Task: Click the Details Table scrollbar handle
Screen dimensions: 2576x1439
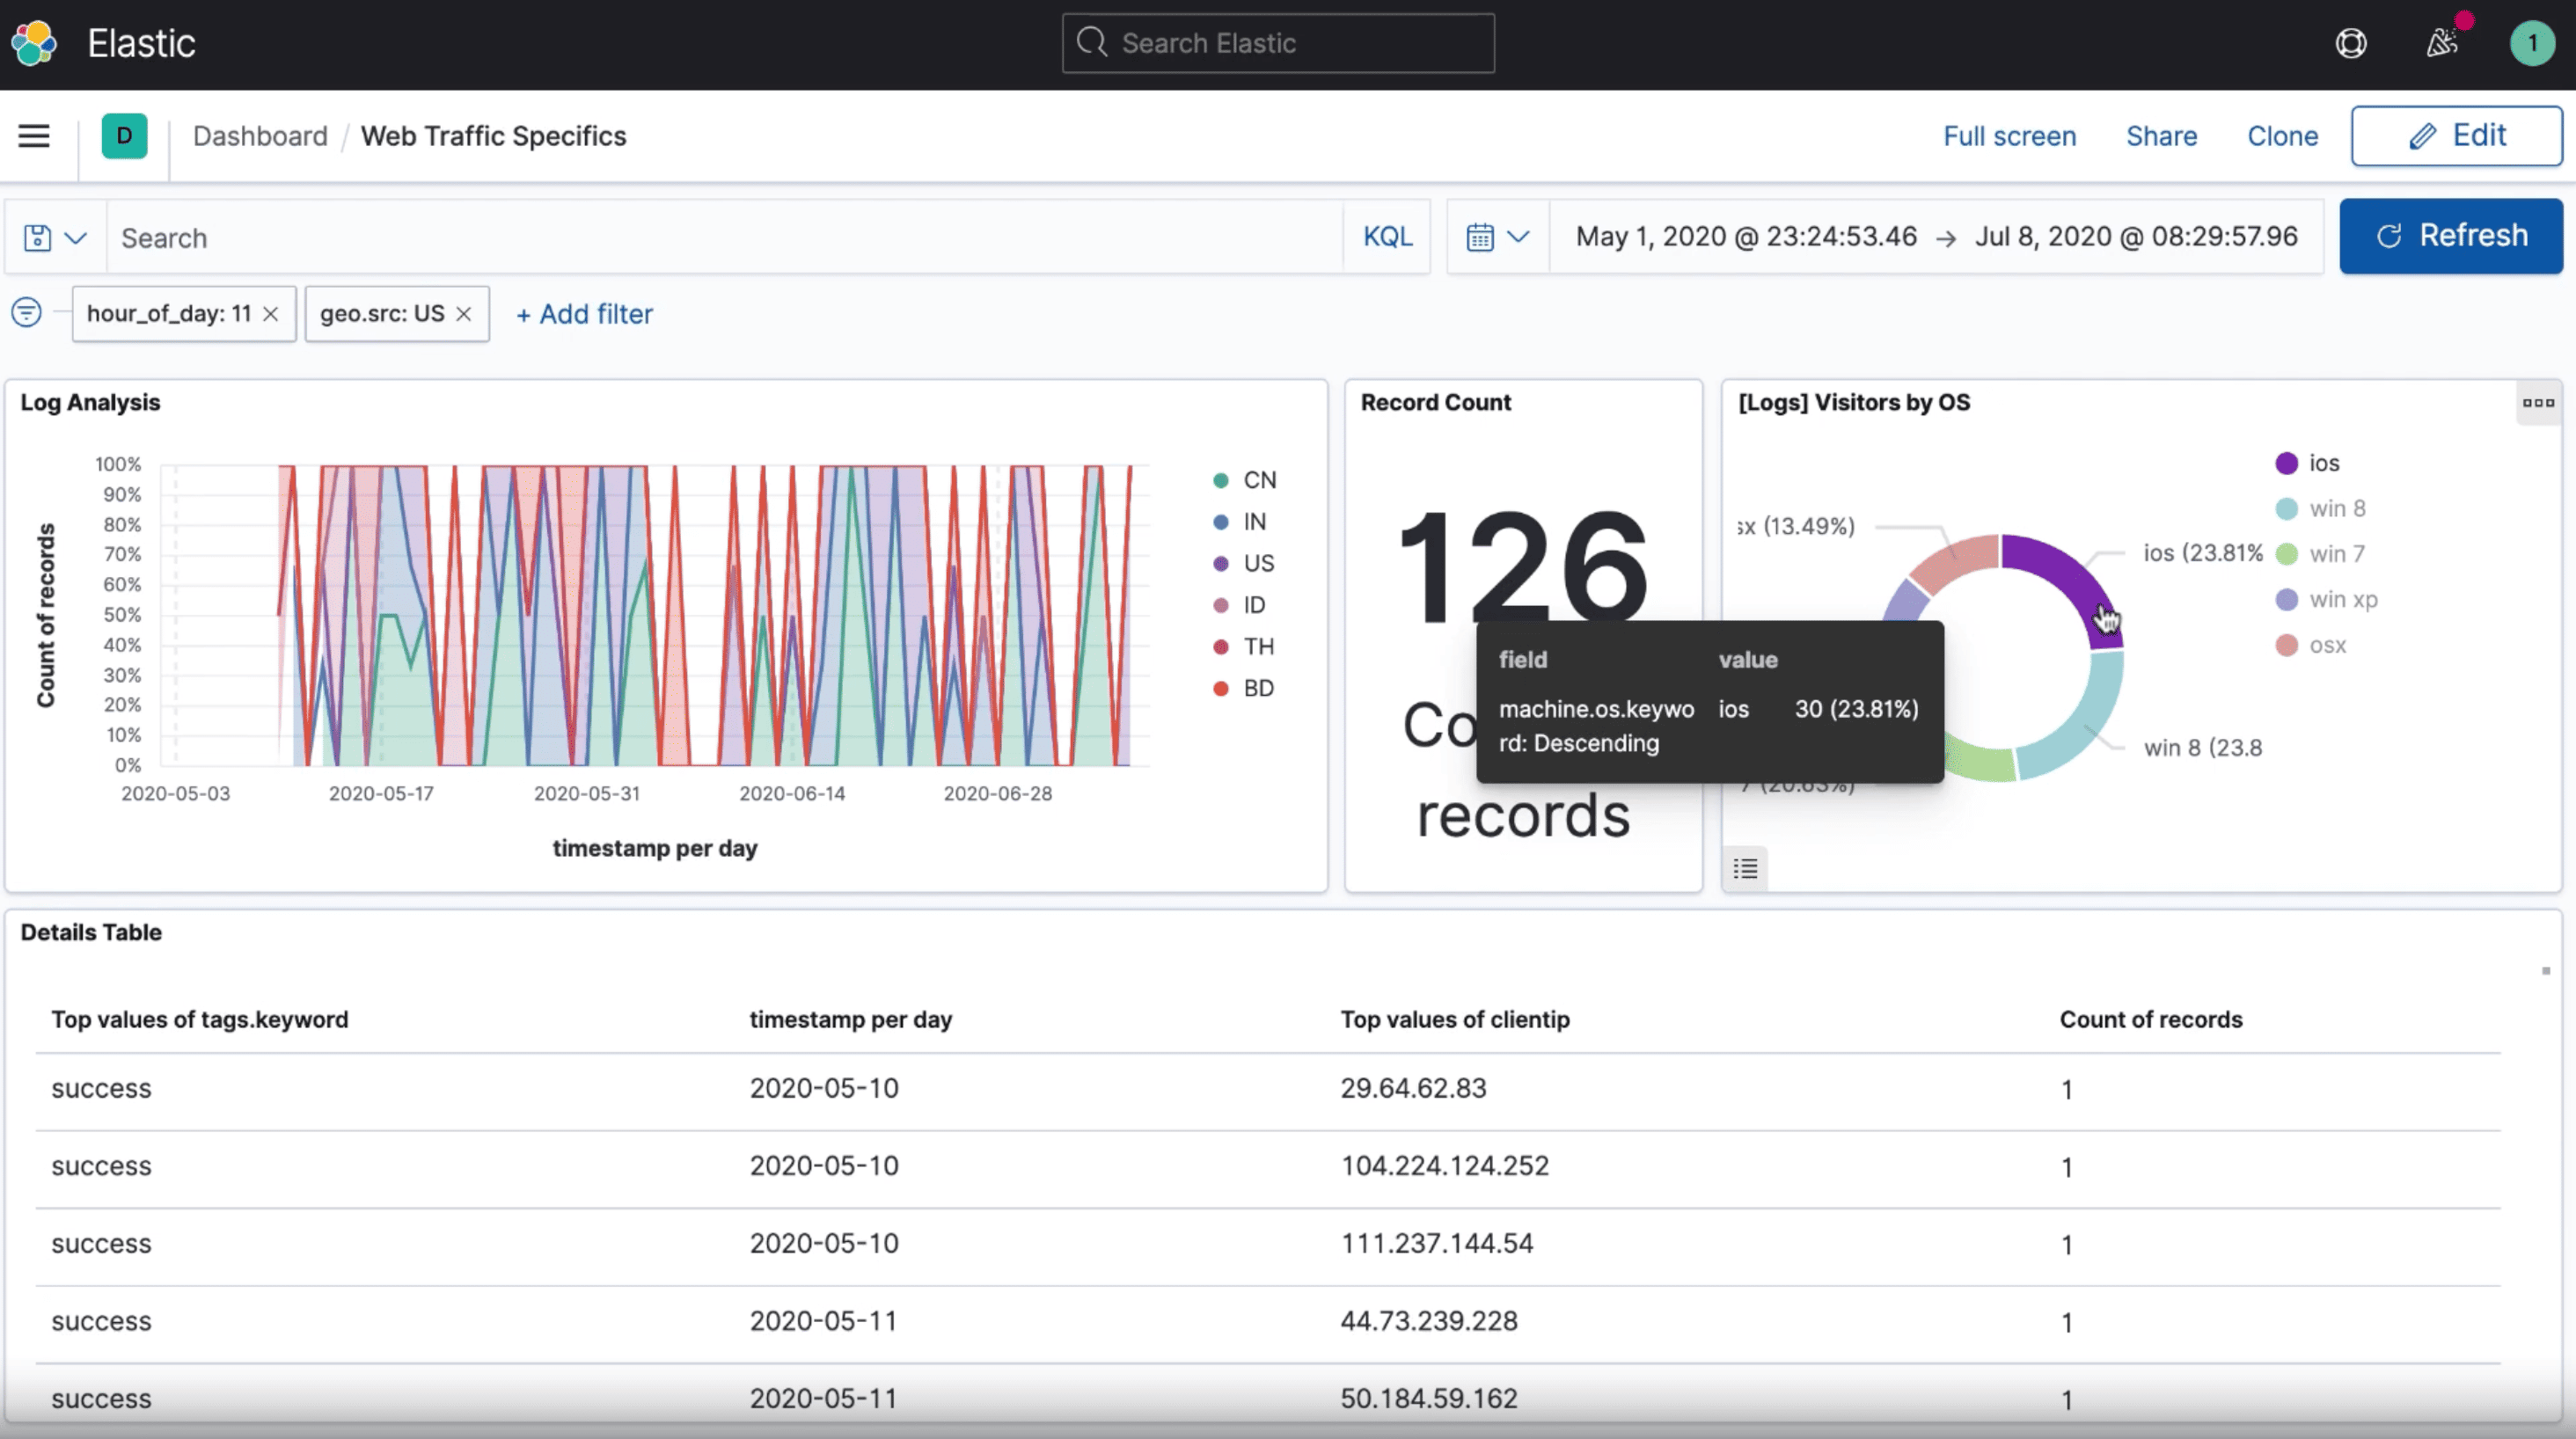Action: [x=2546, y=971]
